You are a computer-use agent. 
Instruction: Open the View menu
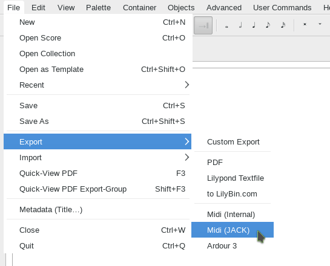(x=66, y=8)
